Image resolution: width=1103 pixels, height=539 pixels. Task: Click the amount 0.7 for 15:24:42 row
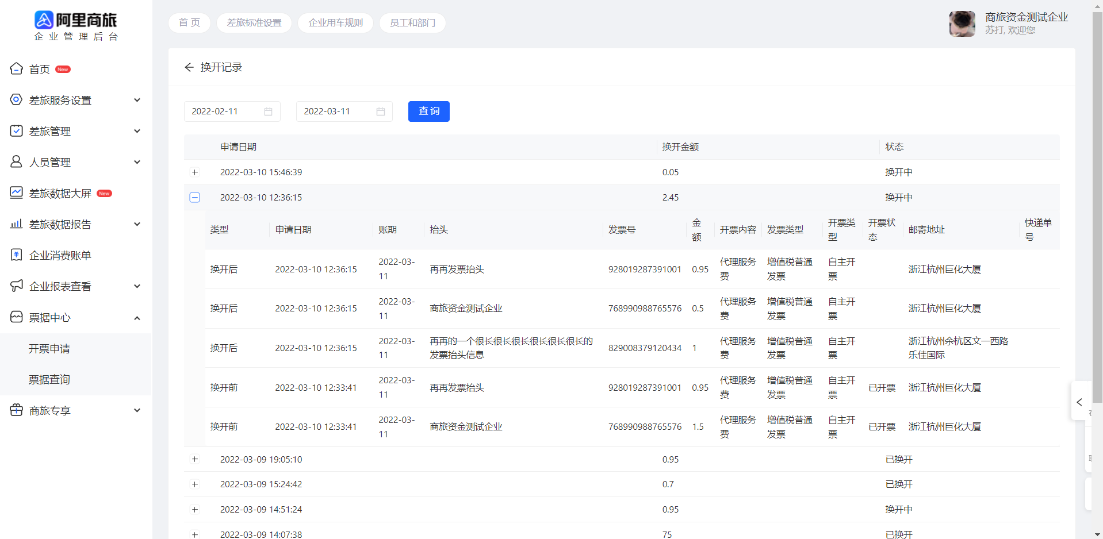click(668, 484)
